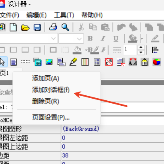Click the frame line style icon
This screenshot has width=164, height=164.
(117, 50)
